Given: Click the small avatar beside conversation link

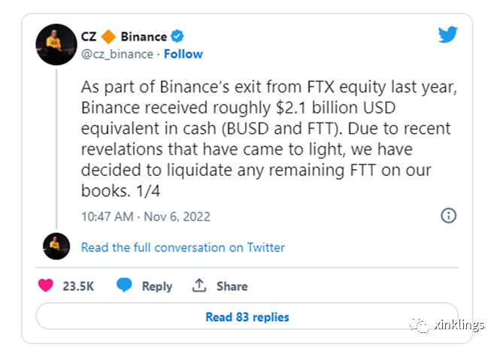Looking at the screenshot, I should (55, 247).
